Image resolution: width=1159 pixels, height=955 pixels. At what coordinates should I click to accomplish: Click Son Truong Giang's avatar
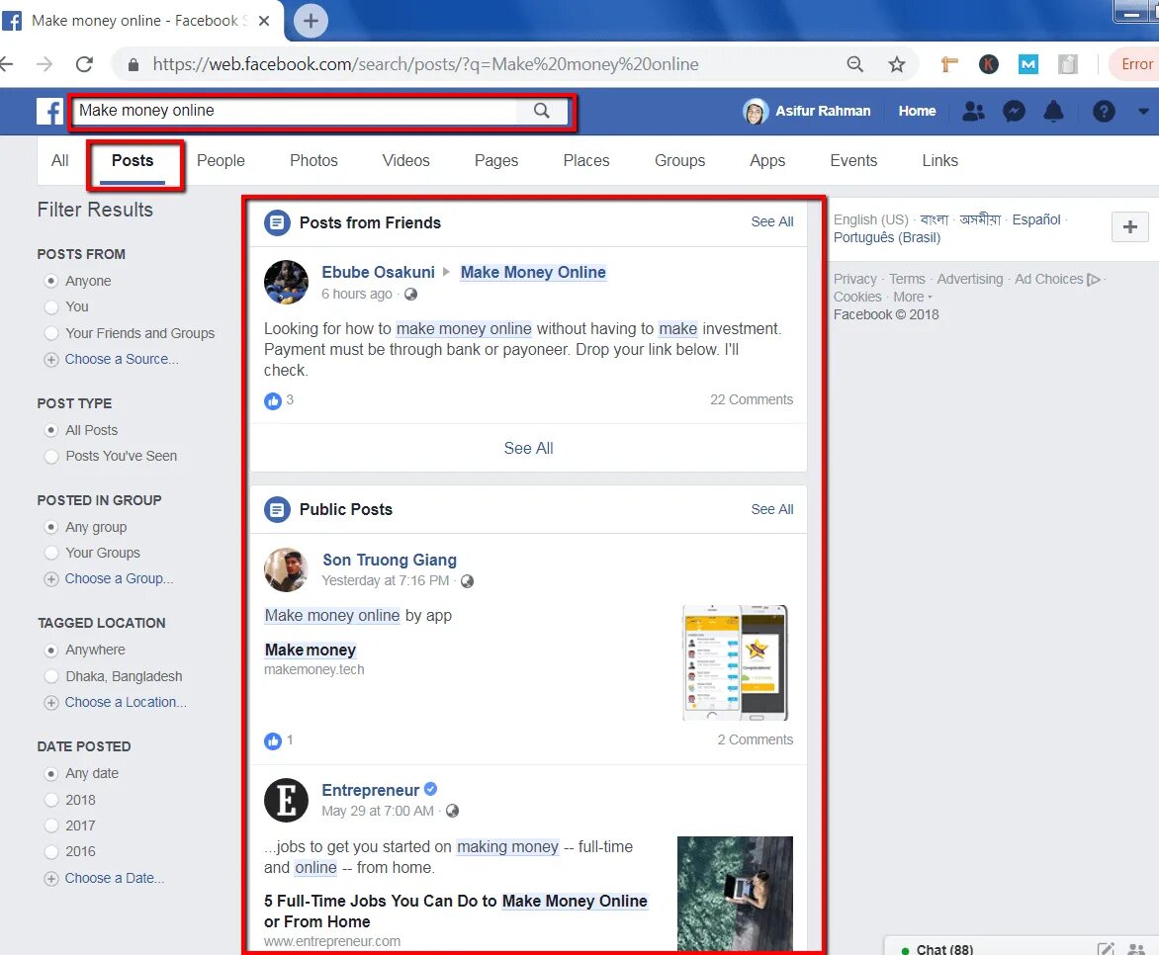point(286,569)
